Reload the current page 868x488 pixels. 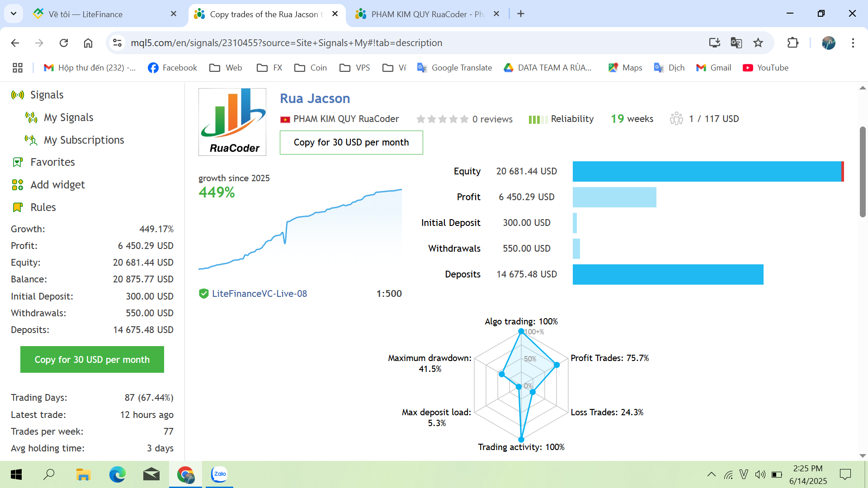(64, 43)
